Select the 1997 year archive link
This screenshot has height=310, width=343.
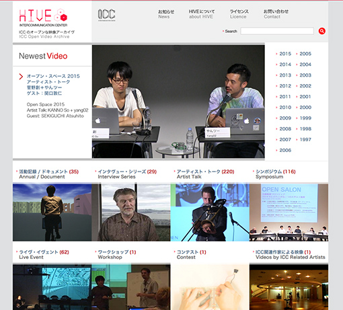pyautogui.click(x=305, y=139)
